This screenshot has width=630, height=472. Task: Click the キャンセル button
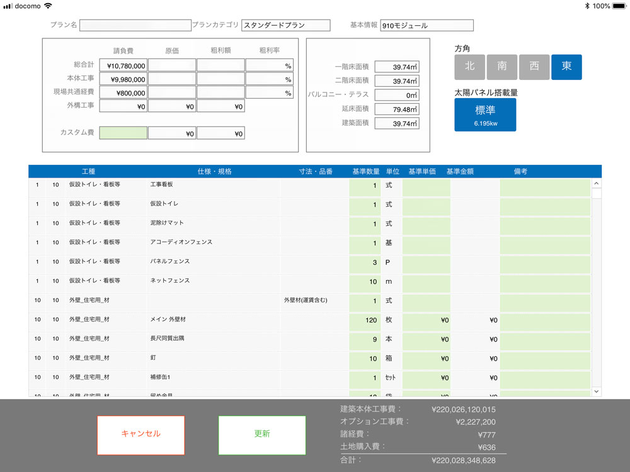pos(141,435)
